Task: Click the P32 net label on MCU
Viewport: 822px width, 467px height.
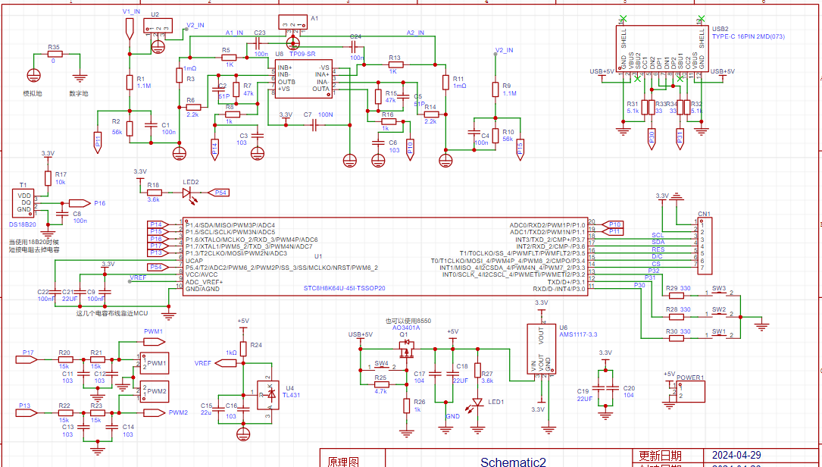Action: coord(654,271)
